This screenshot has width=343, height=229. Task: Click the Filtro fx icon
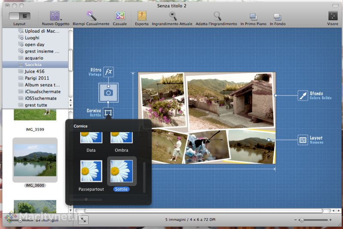point(108,71)
